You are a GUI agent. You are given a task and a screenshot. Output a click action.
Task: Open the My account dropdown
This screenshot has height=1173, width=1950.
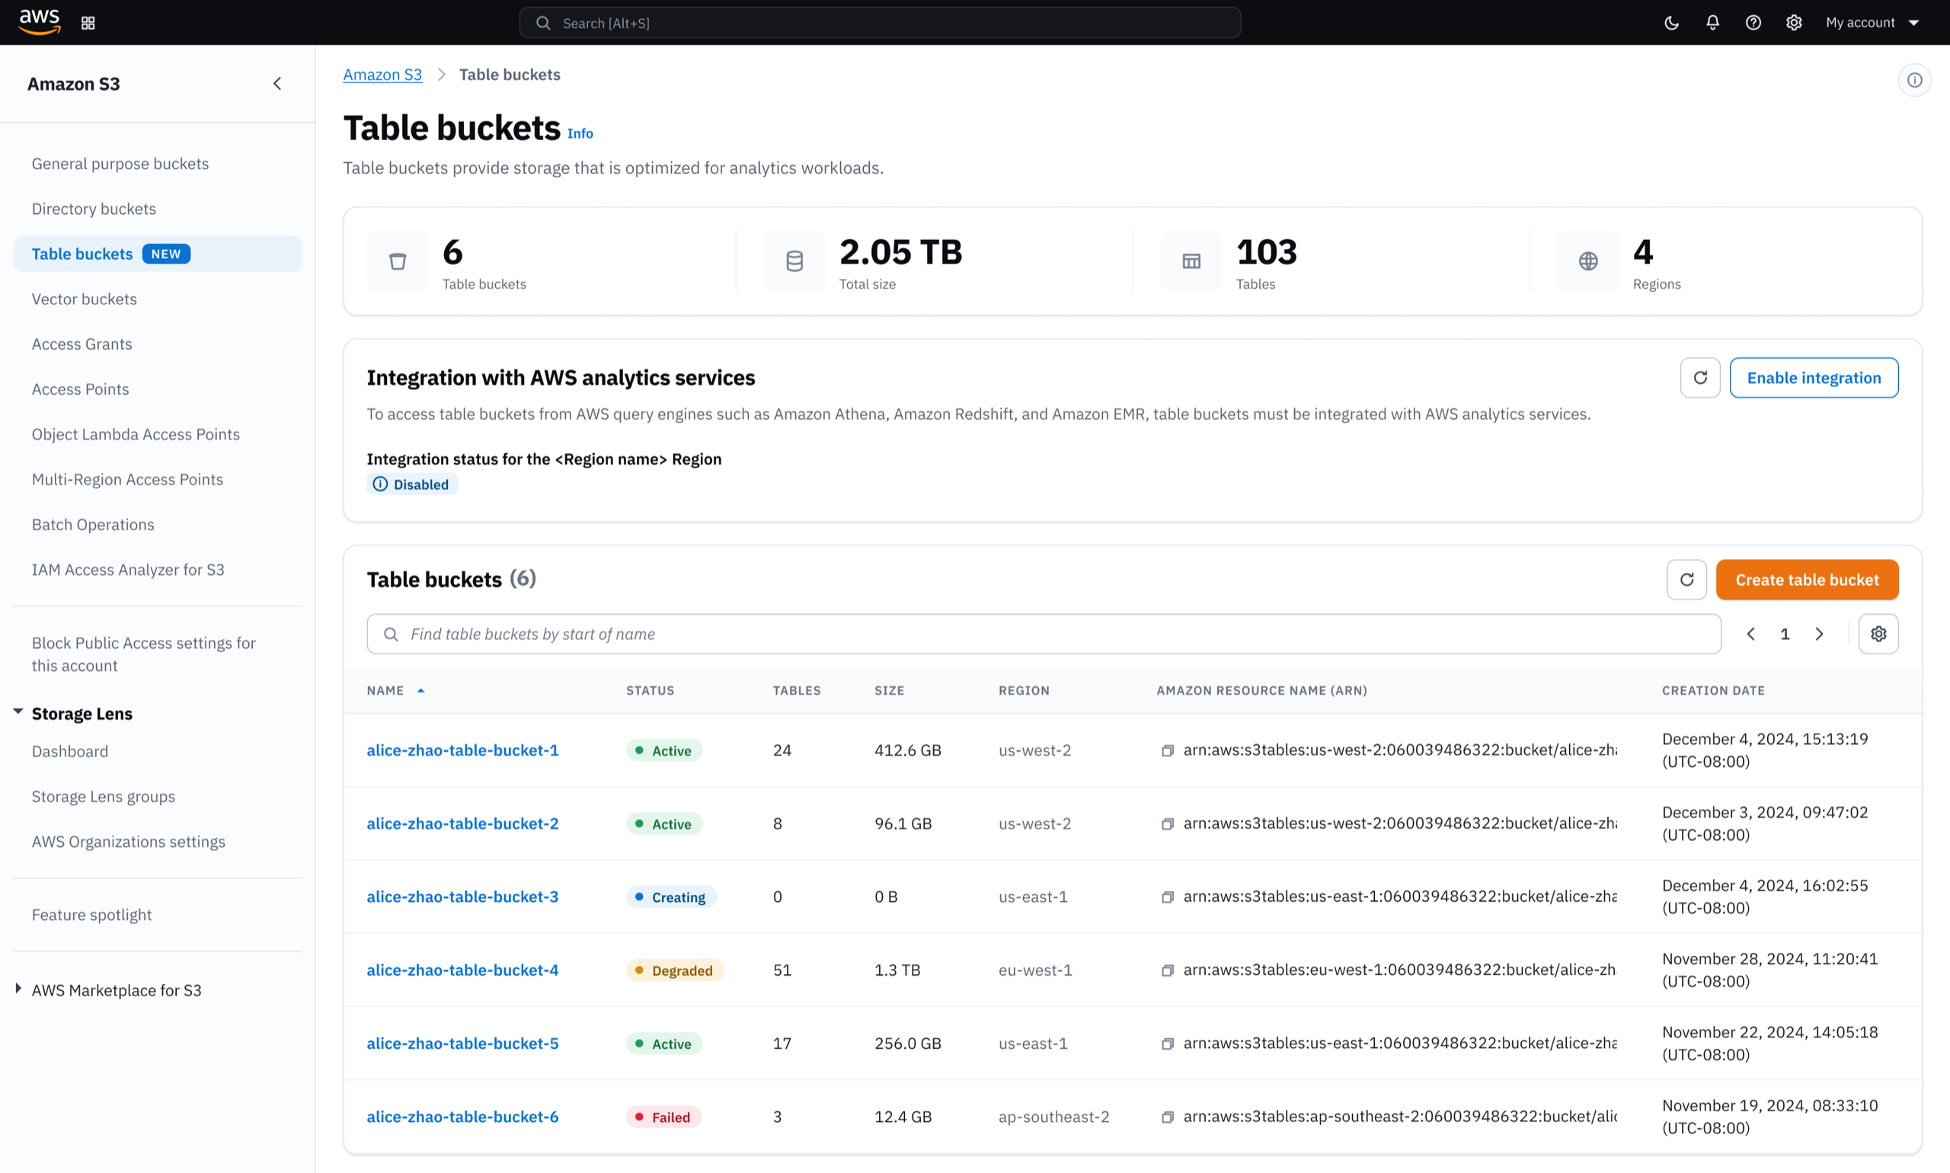point(1872,23)
